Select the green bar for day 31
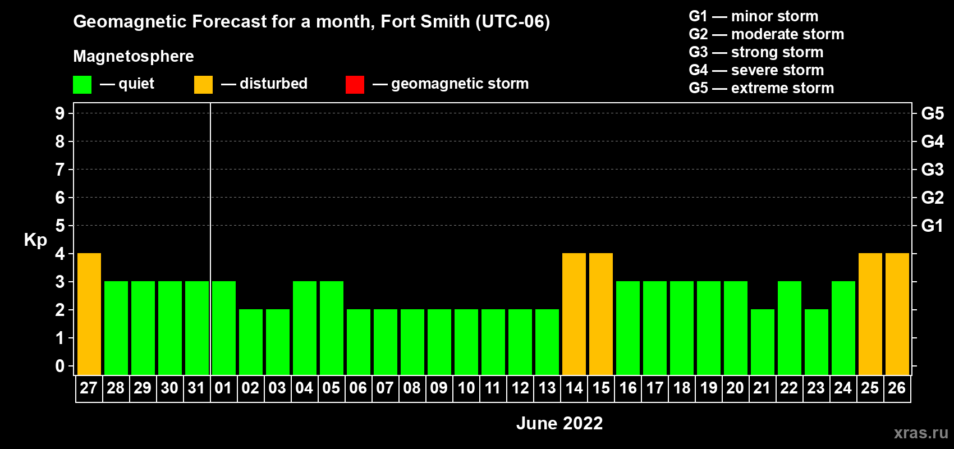The height and width of the screenshot is (449, 954). [x=197, y=328]
